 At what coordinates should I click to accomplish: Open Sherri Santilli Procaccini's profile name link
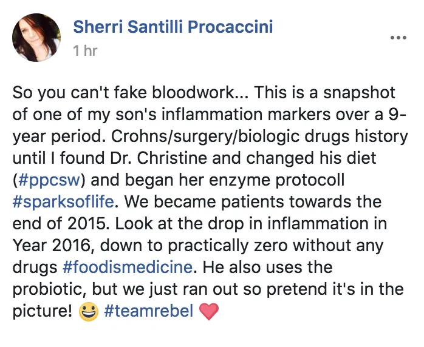[x=173, y=27]
